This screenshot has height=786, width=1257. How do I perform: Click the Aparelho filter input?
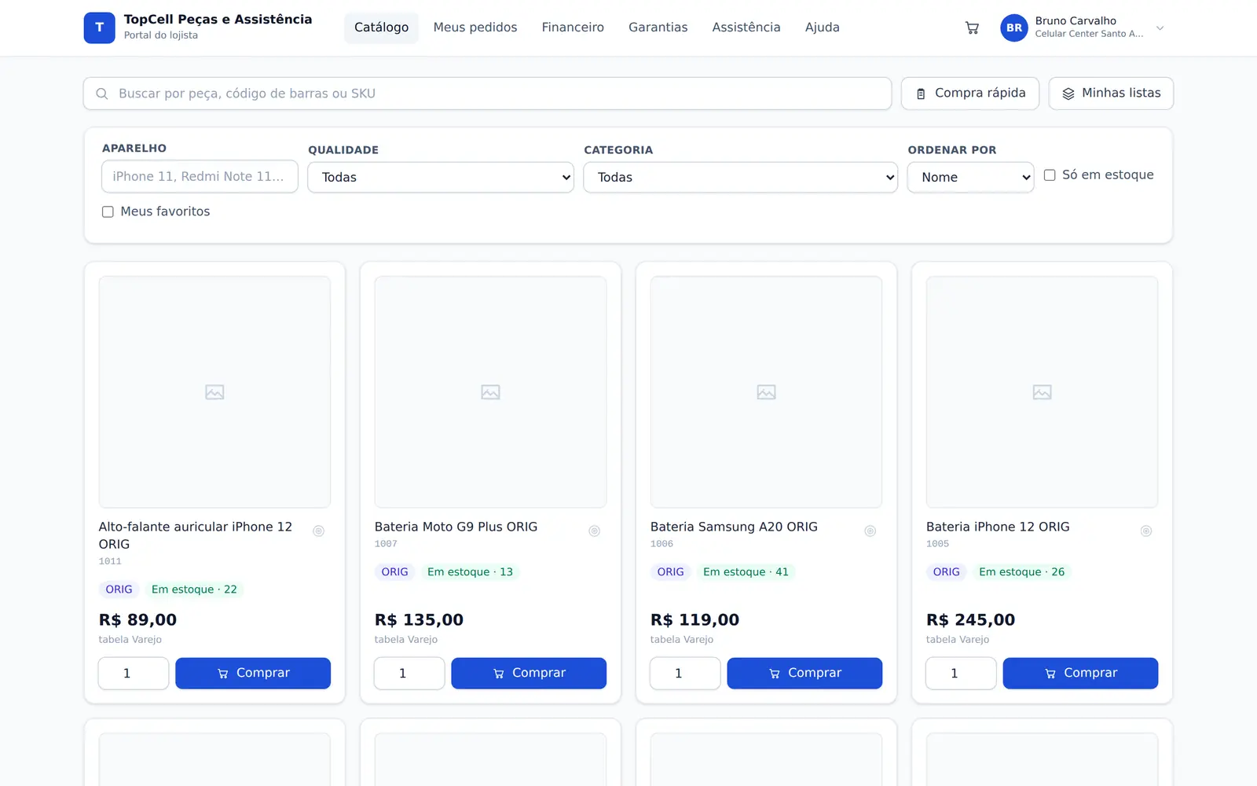[200, 177]
